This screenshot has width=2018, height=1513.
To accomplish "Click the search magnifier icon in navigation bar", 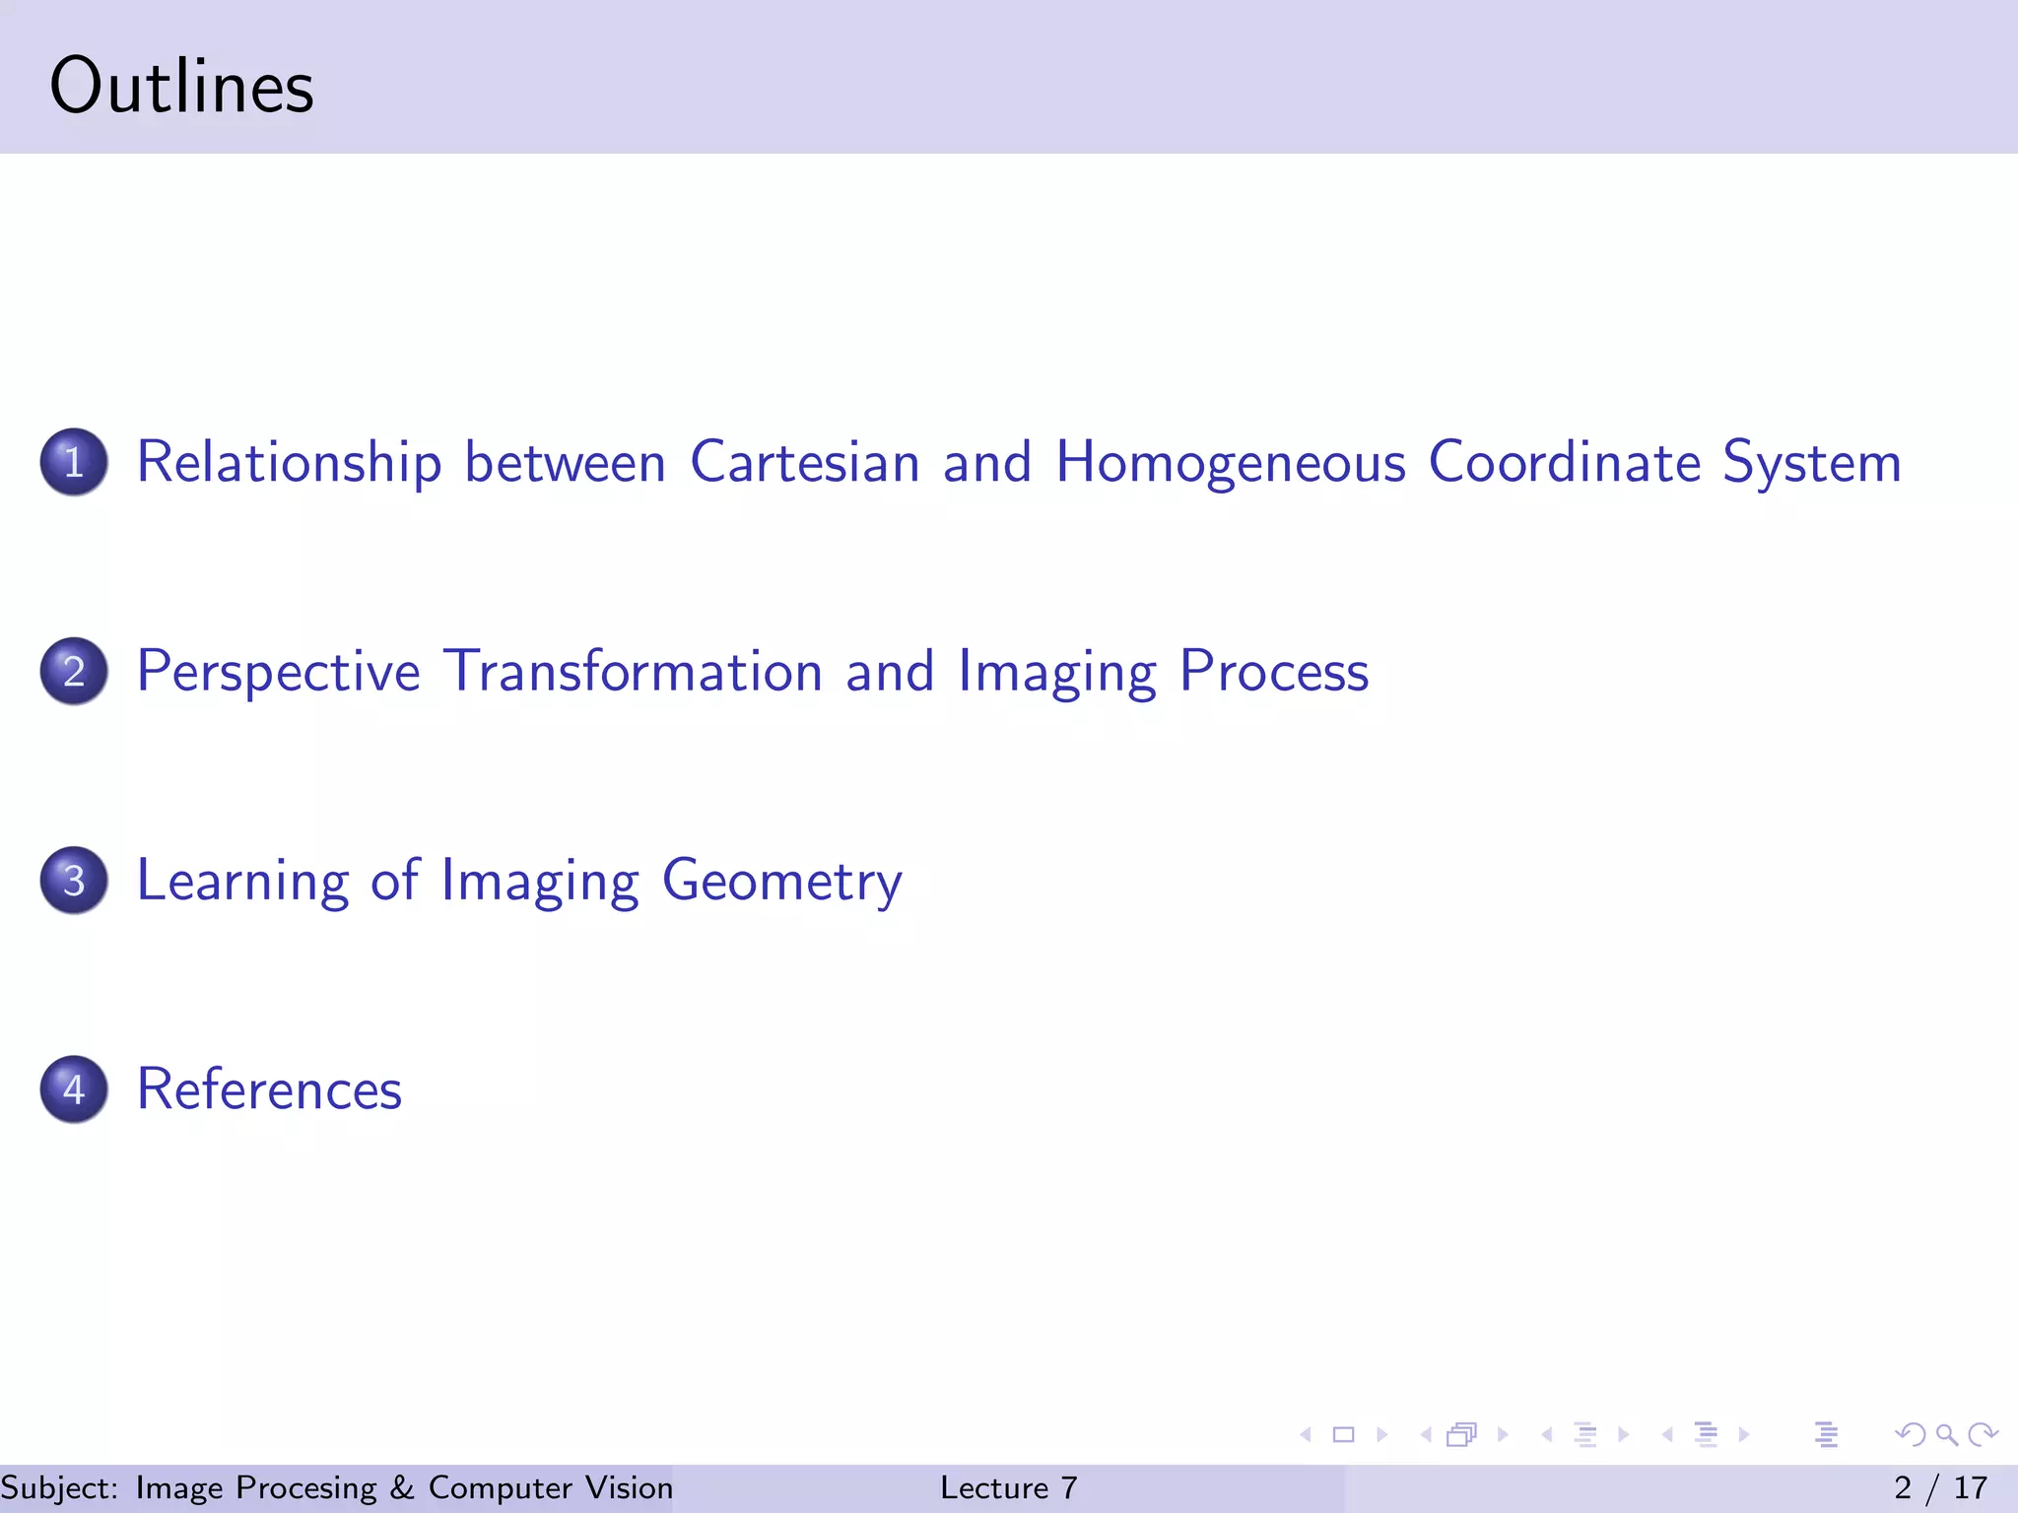I will (1946, 1435).
